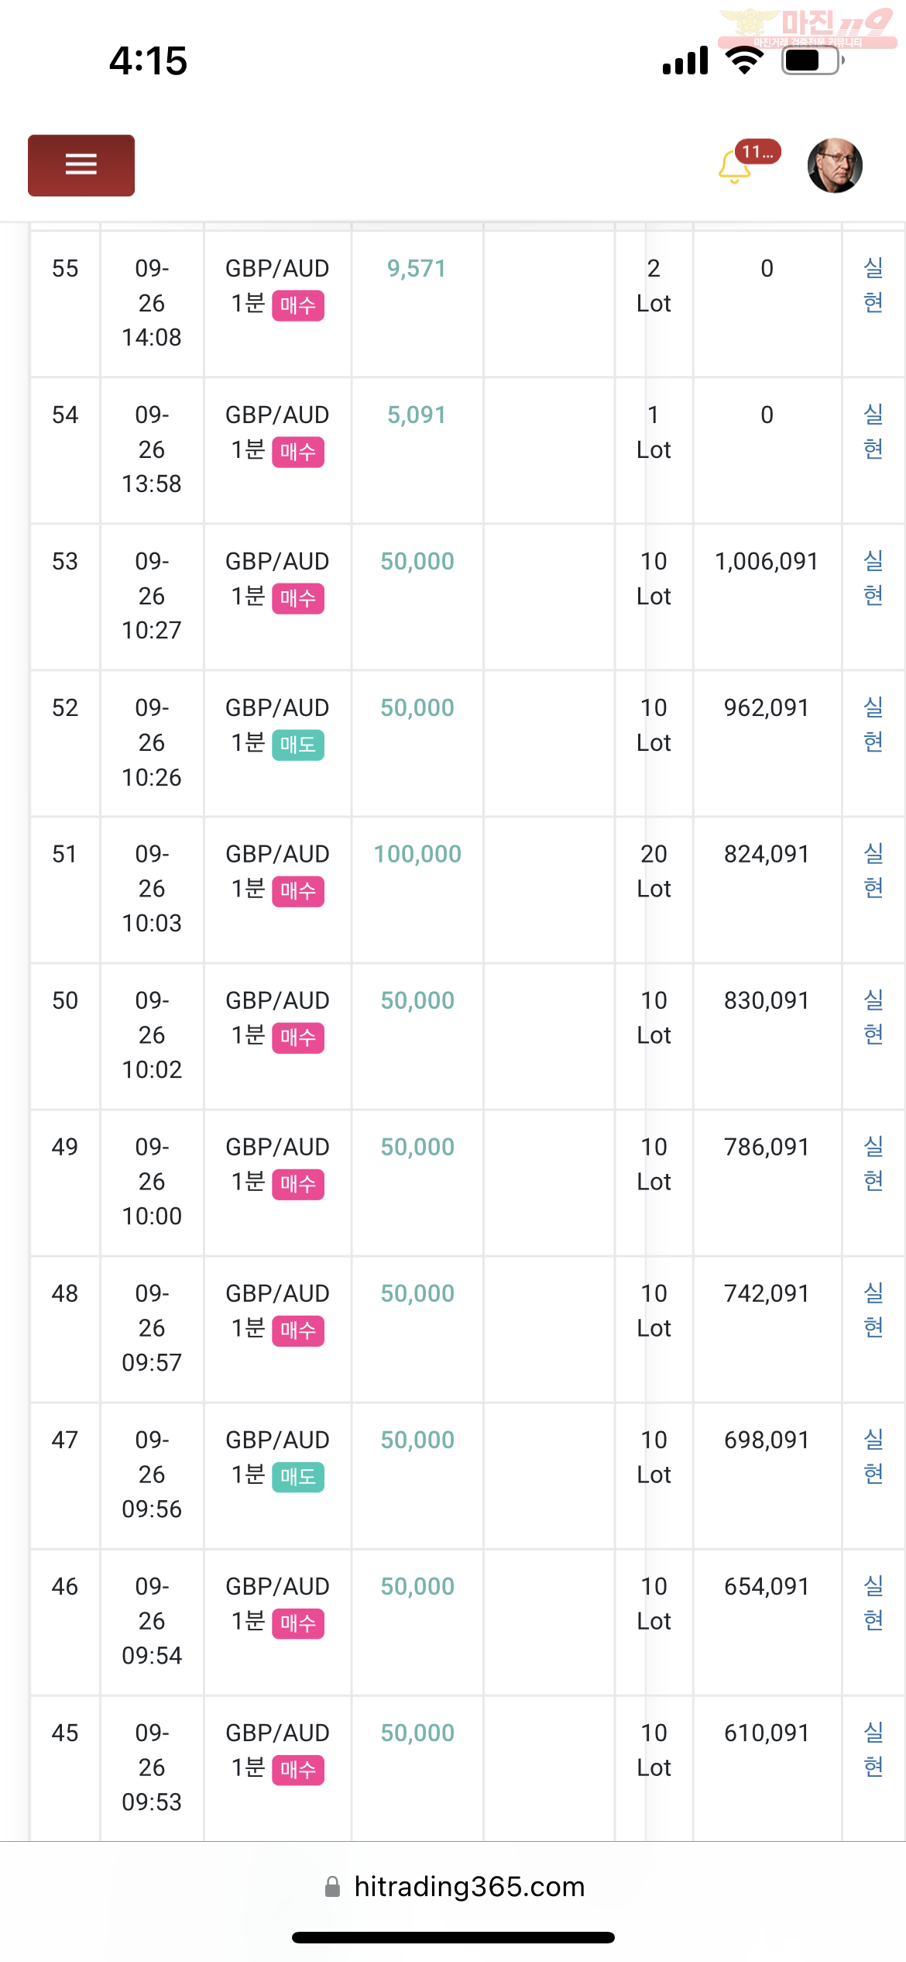Tap the iOS home indicator bar

coord(453,1937)
